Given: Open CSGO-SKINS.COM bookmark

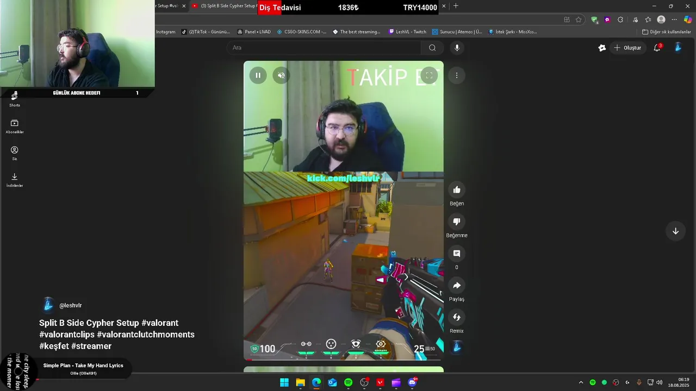Looking at the screenshot, I should (x=301, y=32).
